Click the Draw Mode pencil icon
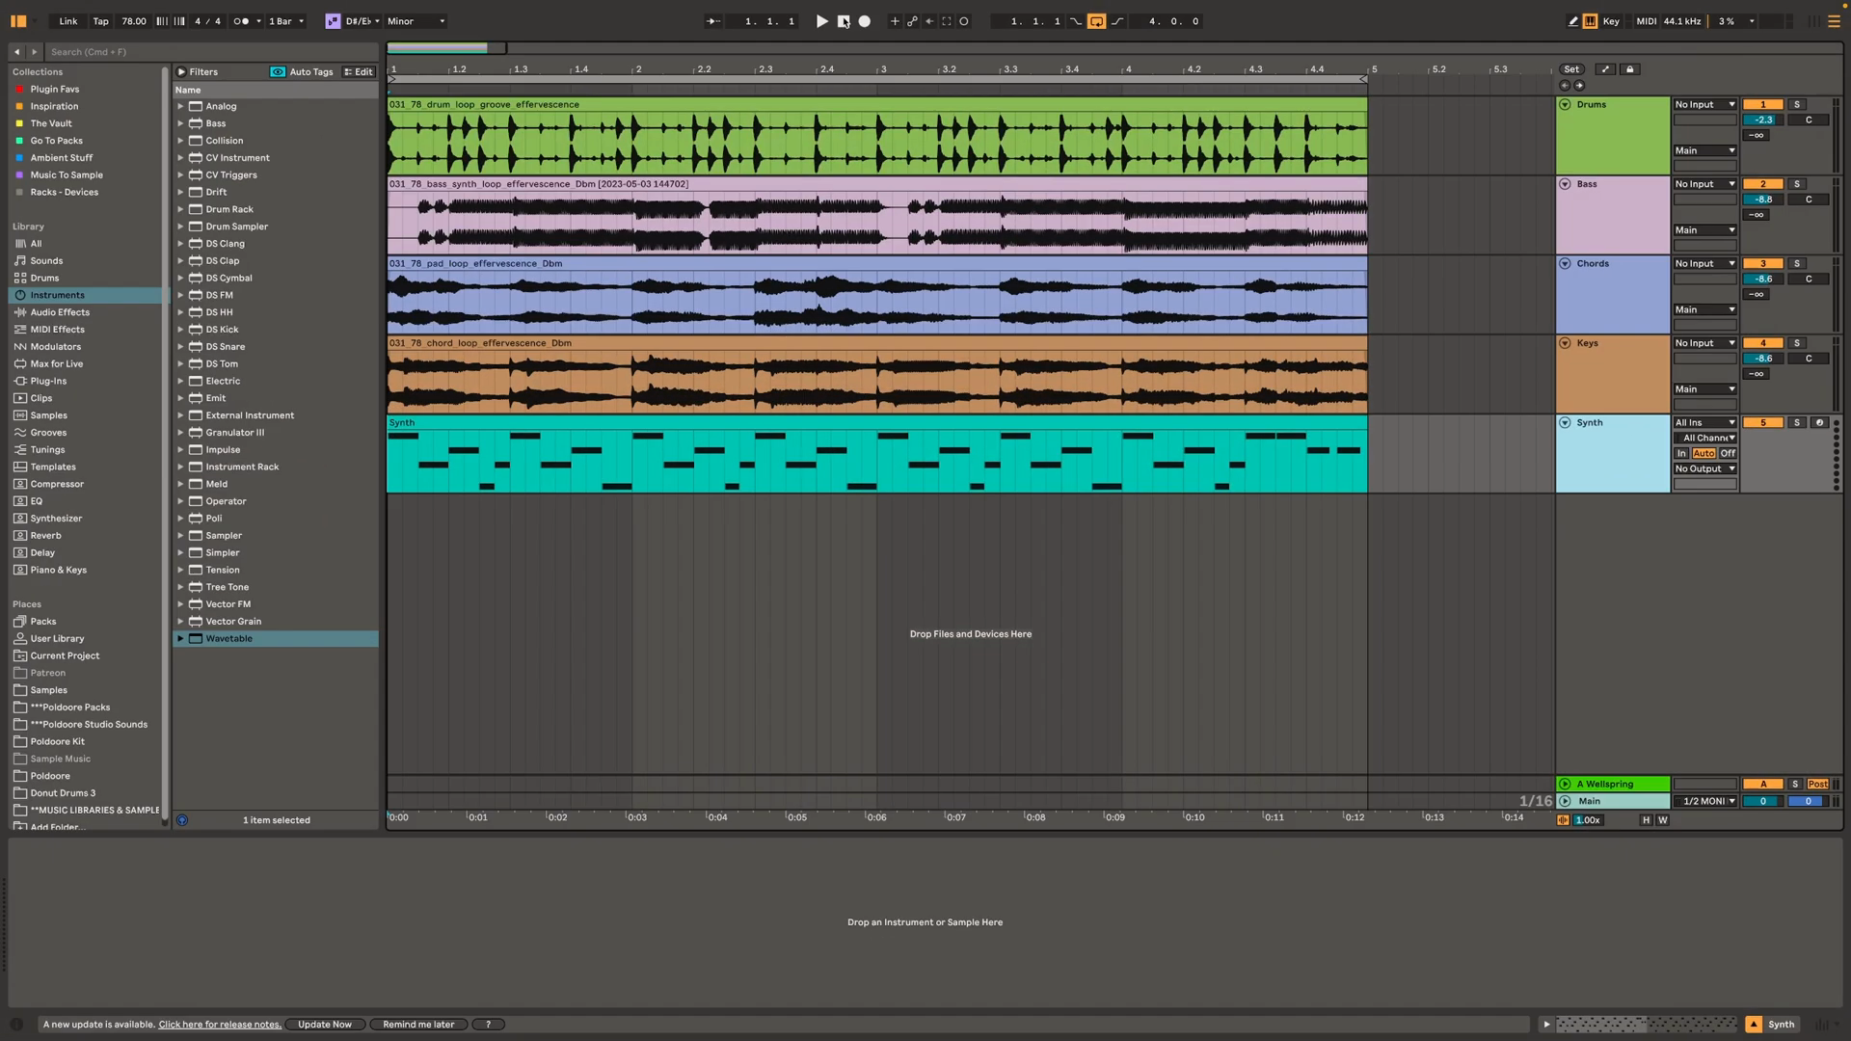The image size is (1851, 1041). [x=1573, y=21]
